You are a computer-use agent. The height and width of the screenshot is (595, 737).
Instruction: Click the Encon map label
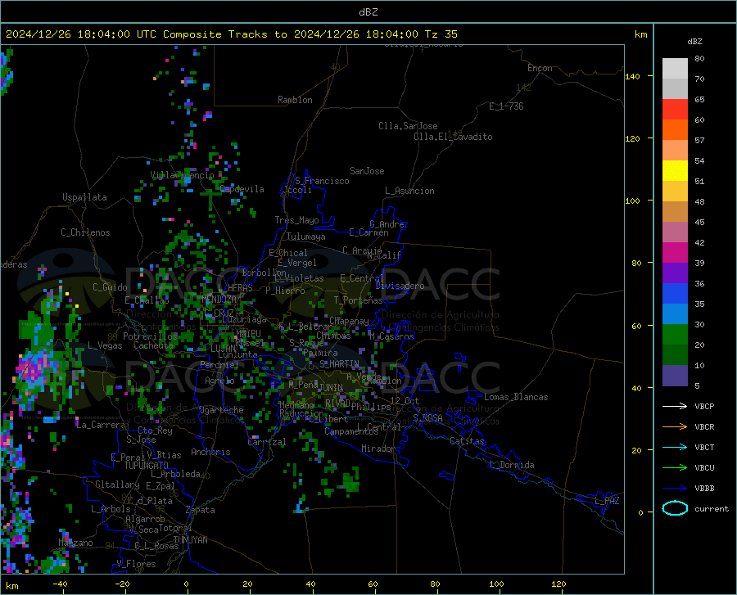pos(540,68)
